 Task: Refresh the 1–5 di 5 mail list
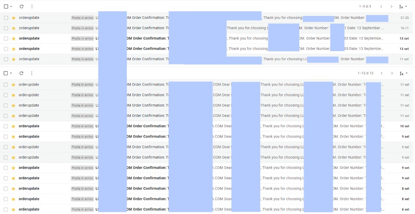(x=22, y=6)
